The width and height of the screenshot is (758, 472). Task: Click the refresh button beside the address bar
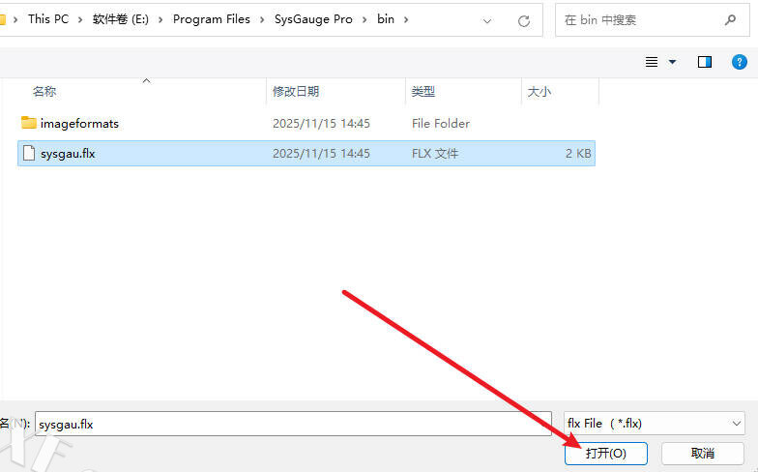[x=524, y=19]
